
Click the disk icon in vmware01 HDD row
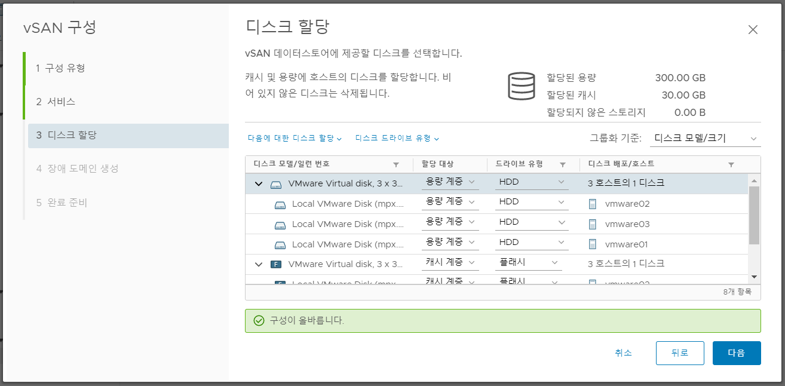(280, 245)
